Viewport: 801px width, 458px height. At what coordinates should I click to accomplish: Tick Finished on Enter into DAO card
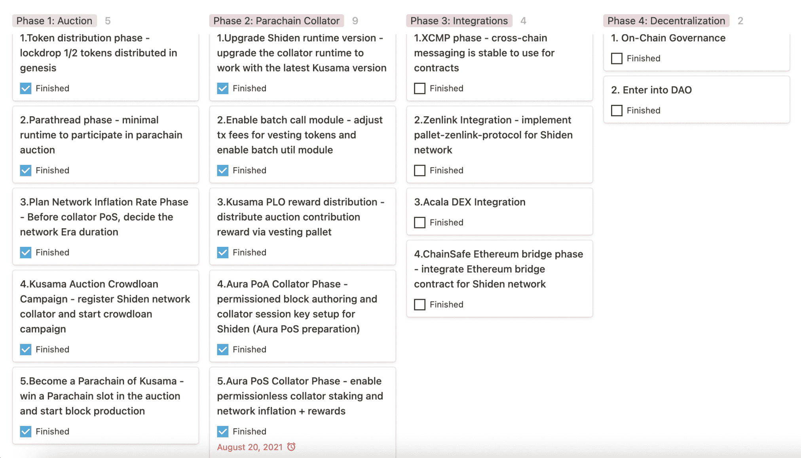[617, 110]
